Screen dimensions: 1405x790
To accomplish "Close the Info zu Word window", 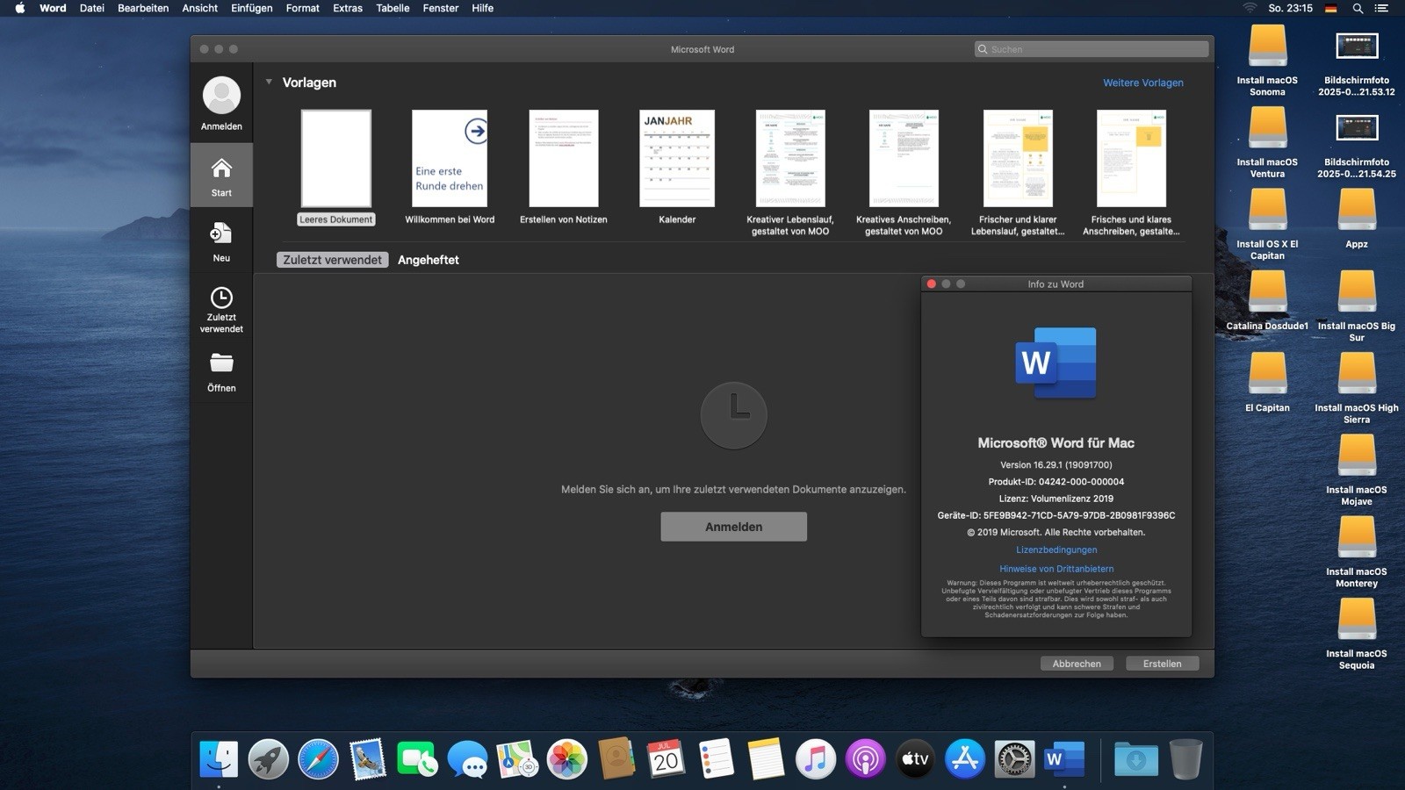I will click(x=932, y=284).
